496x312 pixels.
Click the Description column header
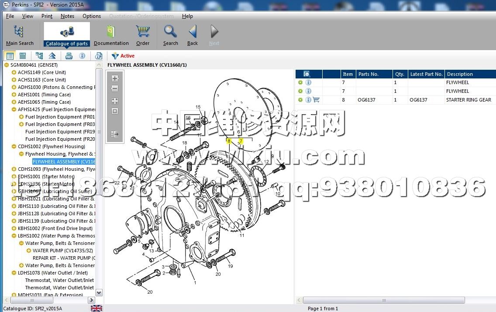[x=459, y=74]
